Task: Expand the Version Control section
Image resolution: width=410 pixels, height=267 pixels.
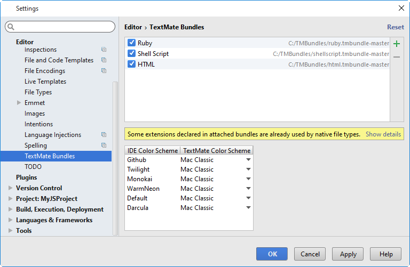Action: tap(11, 188)
